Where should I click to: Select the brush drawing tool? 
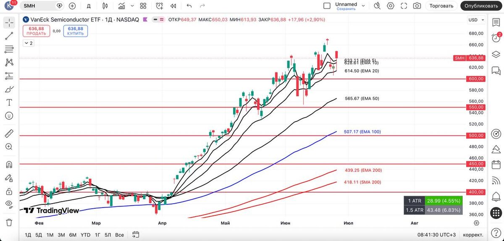pos(9,89)
